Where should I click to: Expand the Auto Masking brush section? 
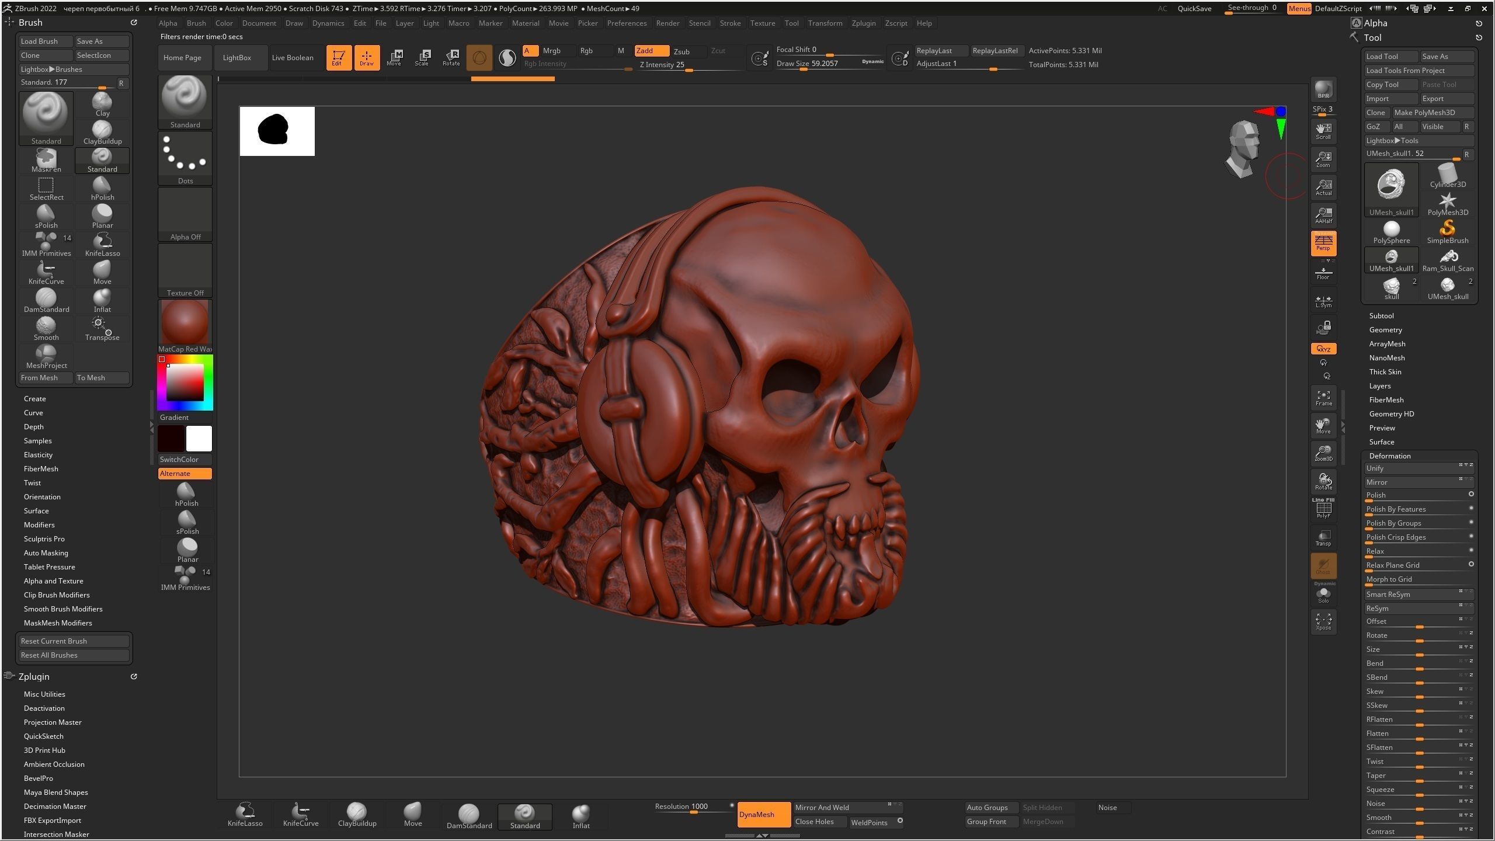click(x=46, y=552)
